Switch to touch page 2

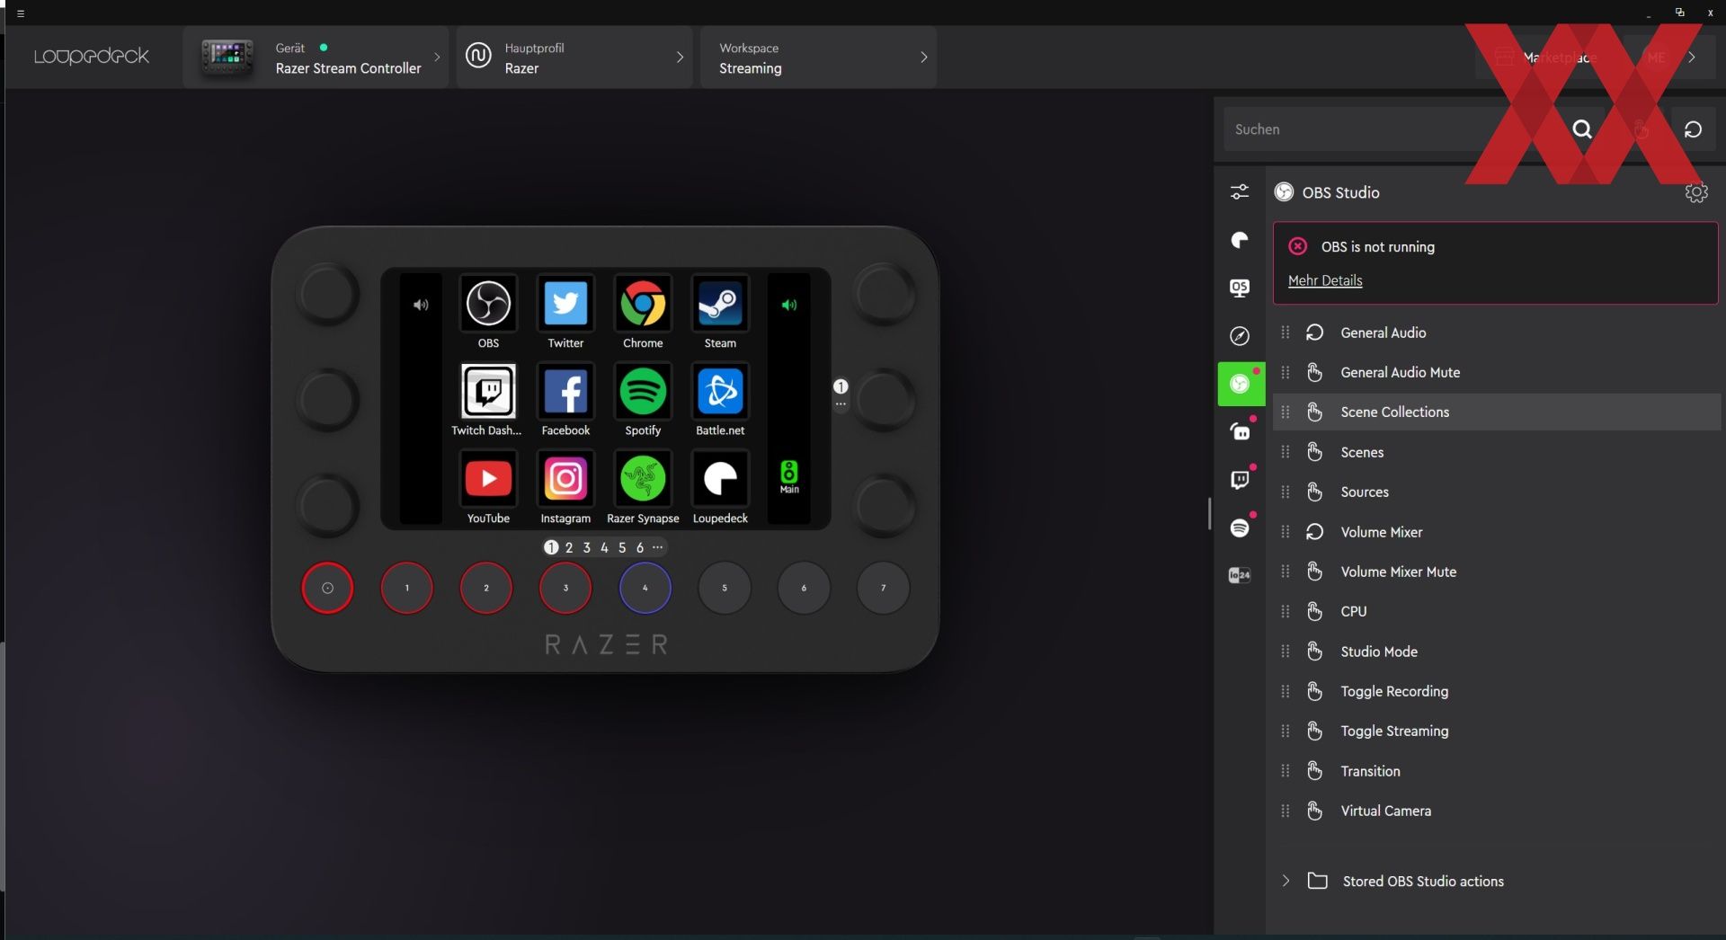click(x=569, y=547)
